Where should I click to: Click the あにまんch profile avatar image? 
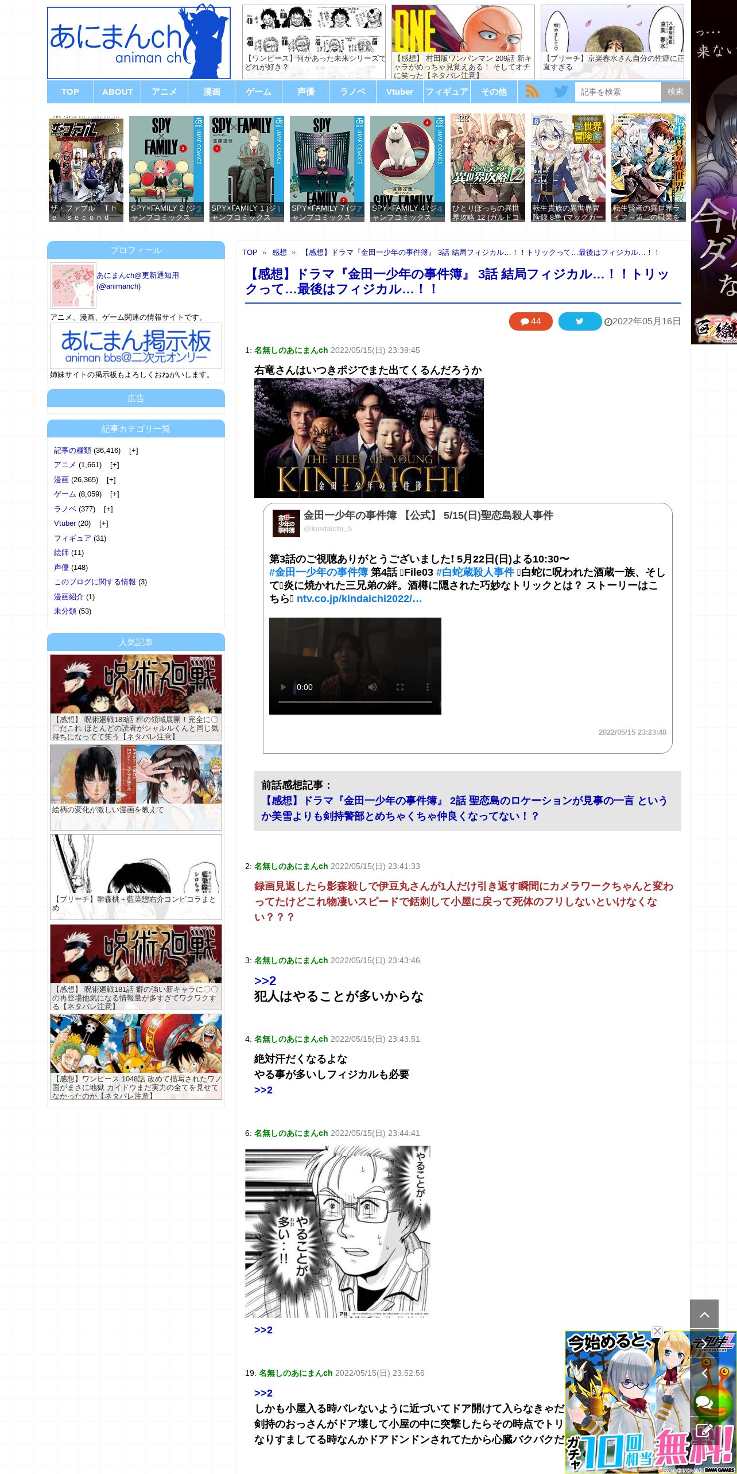pyautogui.click(x=73, y=286)
